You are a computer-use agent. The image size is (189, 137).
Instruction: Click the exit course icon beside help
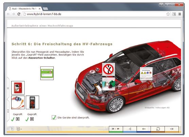pyautogui.click(x=19, y=129)
